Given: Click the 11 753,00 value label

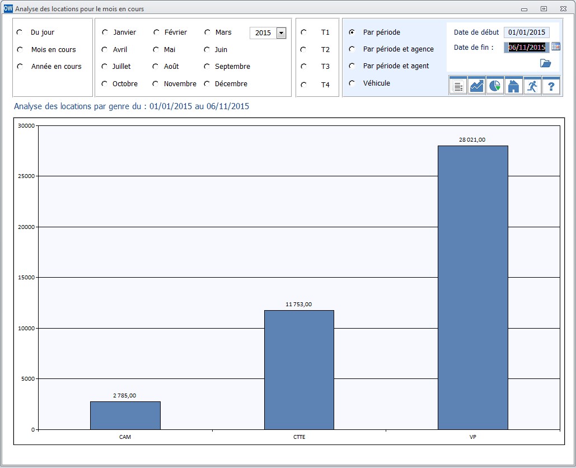Looking at the screenshot, I should click(299, 304).
